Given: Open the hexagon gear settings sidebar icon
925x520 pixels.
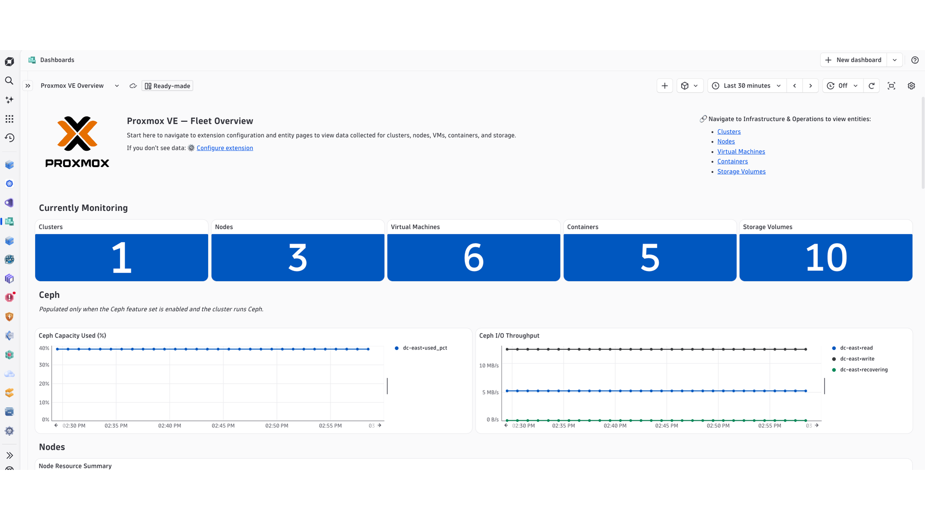Looking at the screenshot, I should [x=9, y=431].
